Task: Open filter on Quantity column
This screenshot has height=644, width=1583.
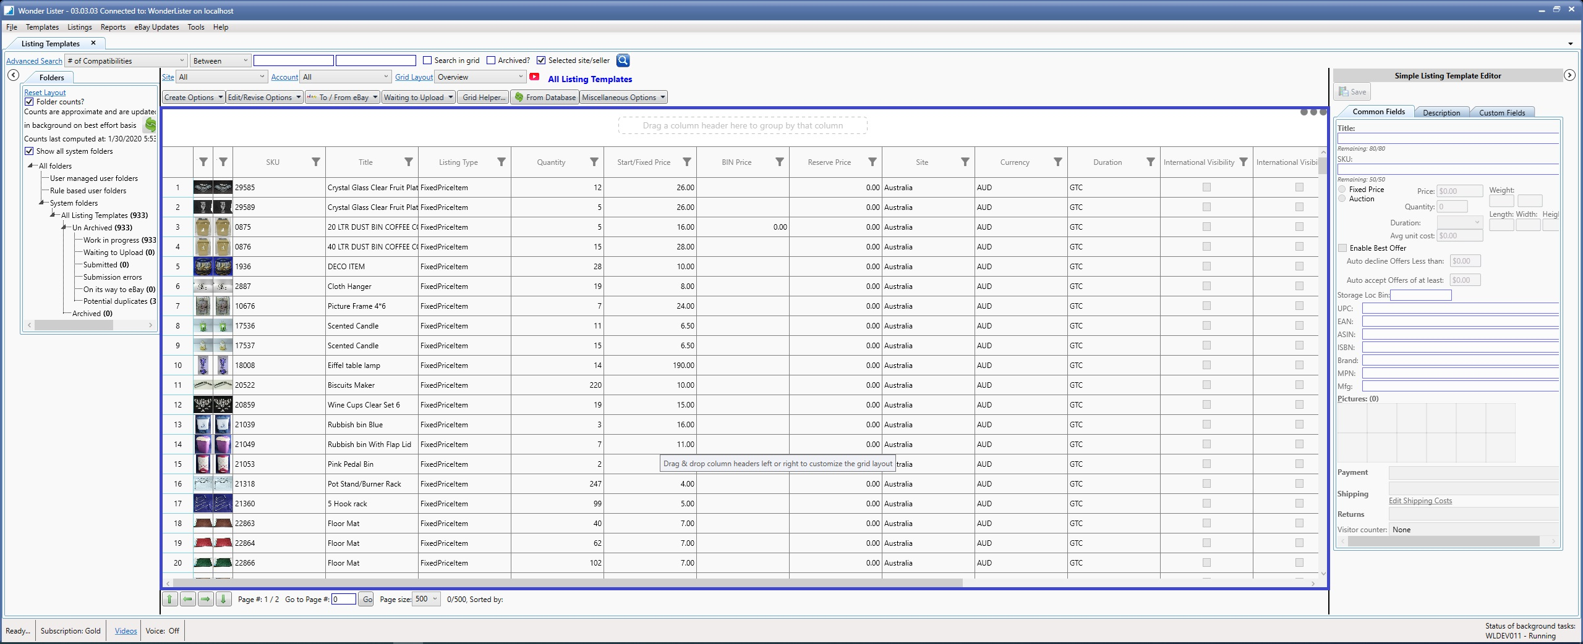Action: click(594, 162)
